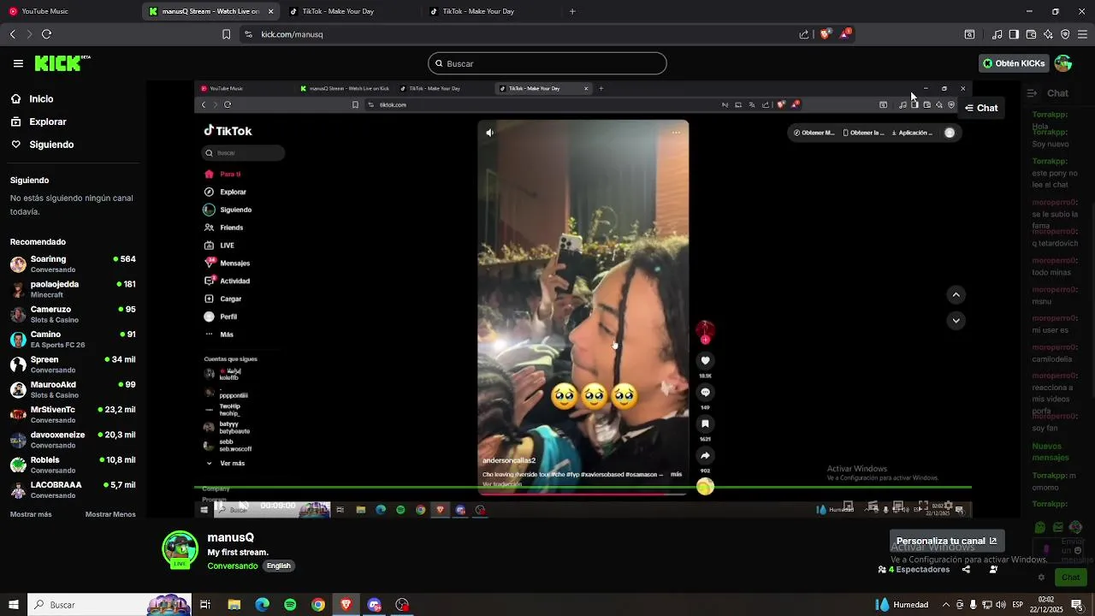Reload the page in browser toolbar
The image size is (1095, 616).
pos(46,34)
